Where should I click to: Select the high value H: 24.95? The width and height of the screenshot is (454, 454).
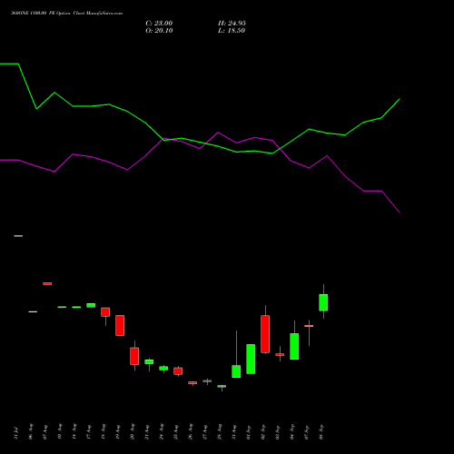[232, 24]
